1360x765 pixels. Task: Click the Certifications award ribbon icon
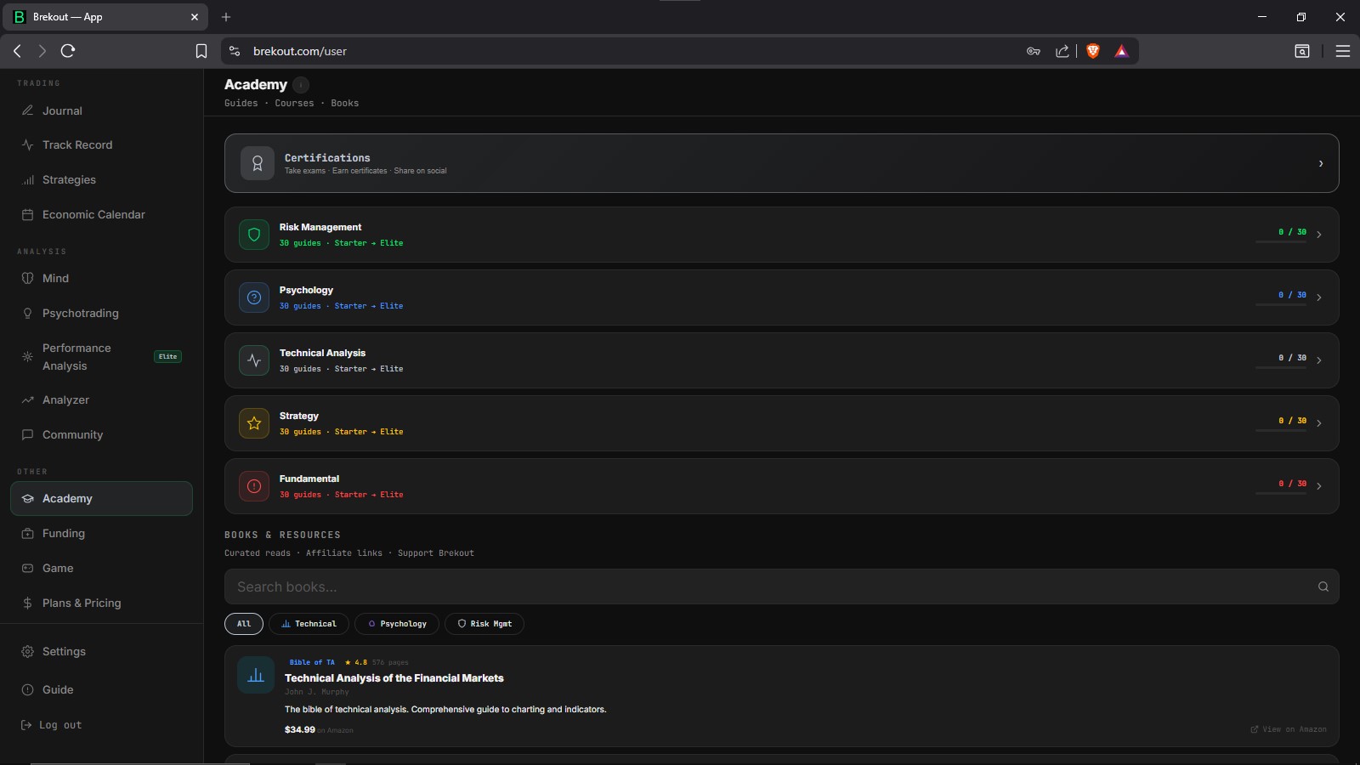(x=258, y=163)
